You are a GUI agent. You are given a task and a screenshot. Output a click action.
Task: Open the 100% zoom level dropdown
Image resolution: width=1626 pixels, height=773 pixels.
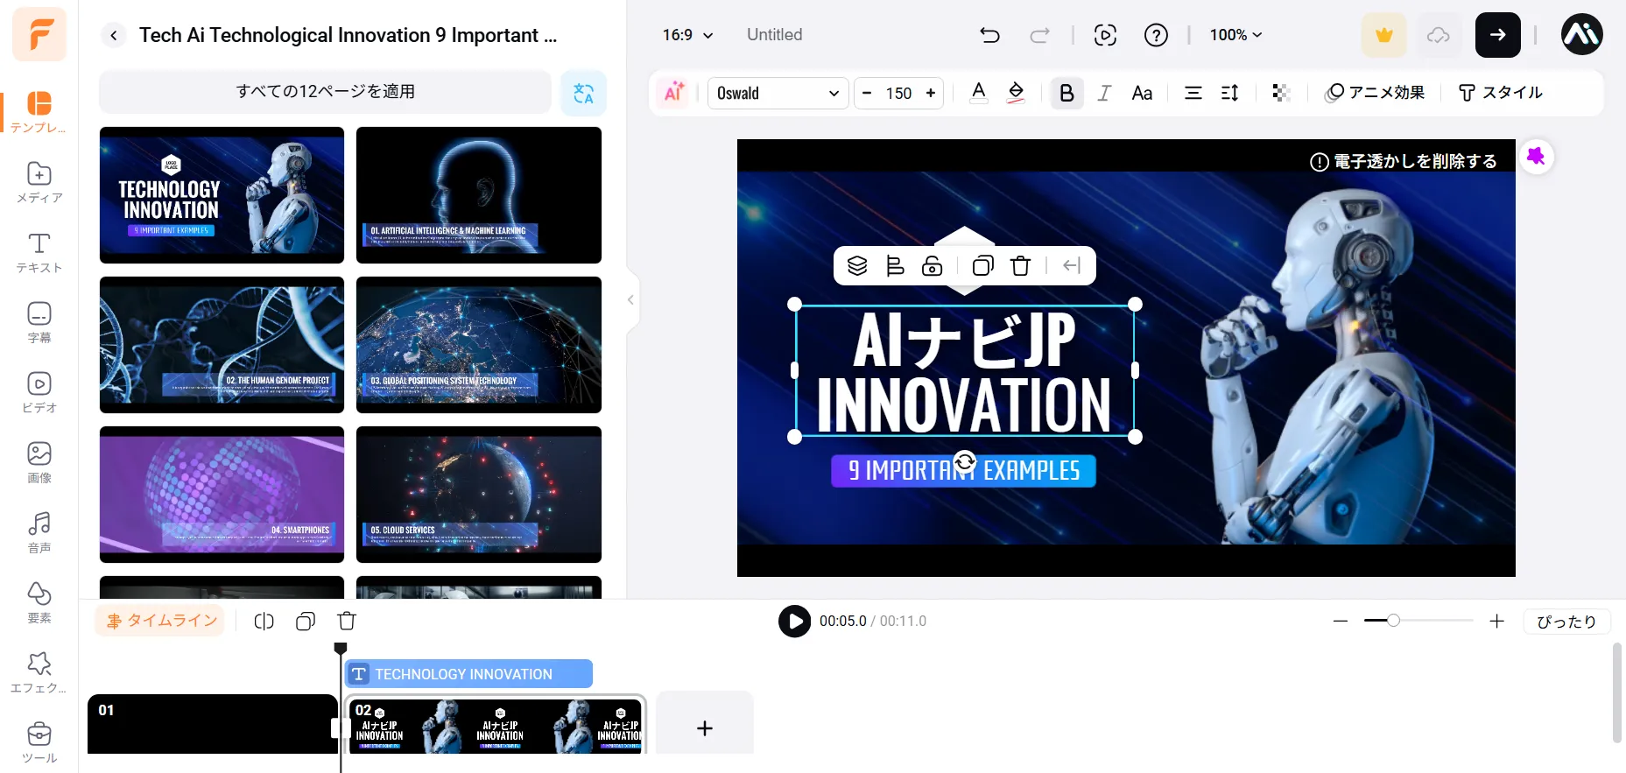[1235, 35]
